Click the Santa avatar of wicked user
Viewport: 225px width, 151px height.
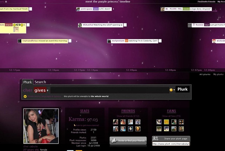coord(214,41)
